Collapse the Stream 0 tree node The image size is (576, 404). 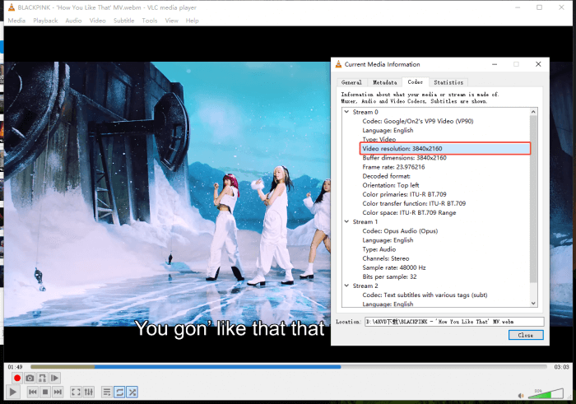point(346,112)
